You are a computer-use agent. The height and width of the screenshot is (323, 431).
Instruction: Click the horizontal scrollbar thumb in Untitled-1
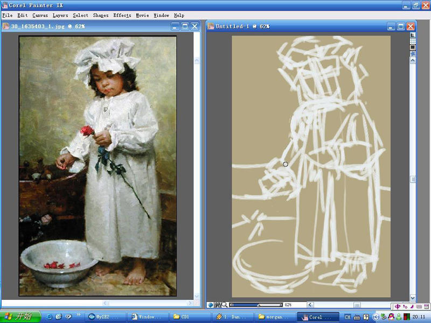[357, 305]
